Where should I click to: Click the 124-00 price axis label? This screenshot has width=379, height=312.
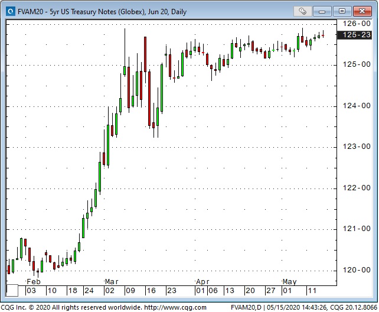(x=357, y=106)
